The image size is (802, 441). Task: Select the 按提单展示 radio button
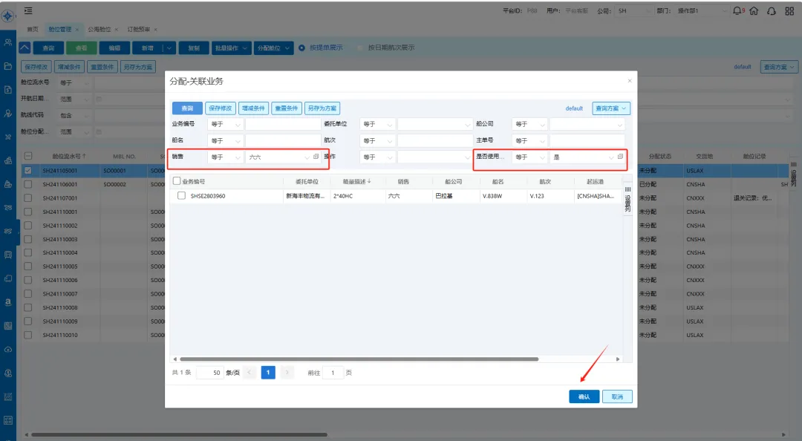301,48
